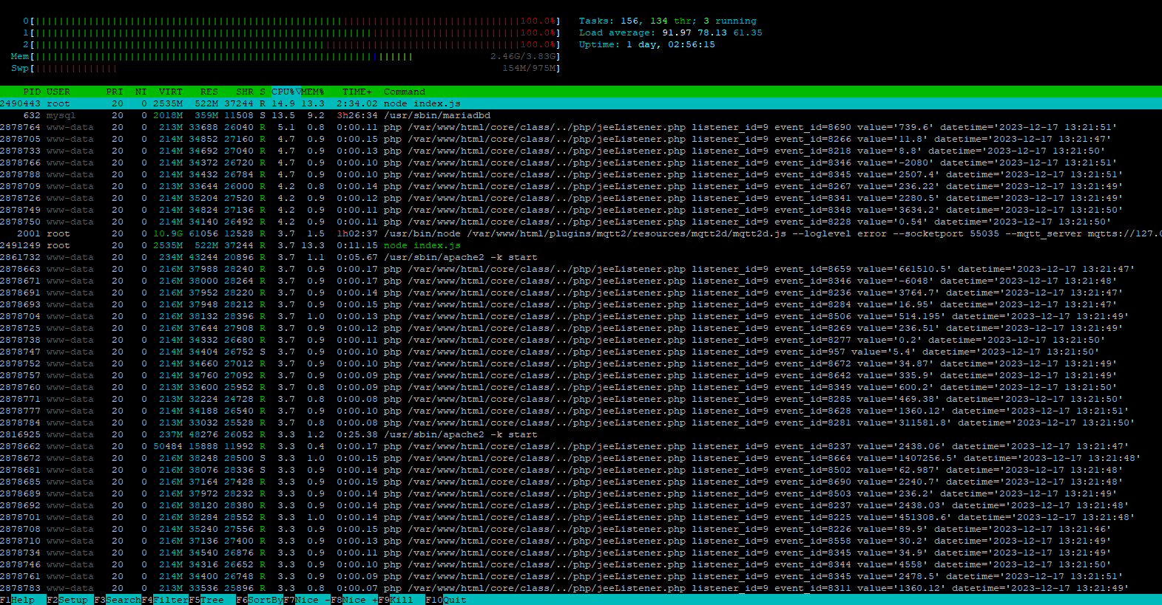This screenshot has width=1162, height=605.
Task: Click the Tasks: 156 summary line
Action: 668,21
